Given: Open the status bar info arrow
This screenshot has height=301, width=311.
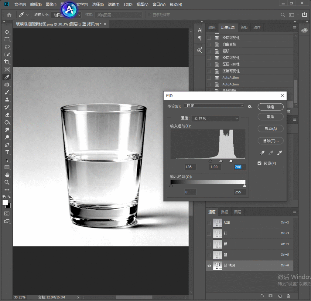Looking at the screenshot, I should point(78,297).
